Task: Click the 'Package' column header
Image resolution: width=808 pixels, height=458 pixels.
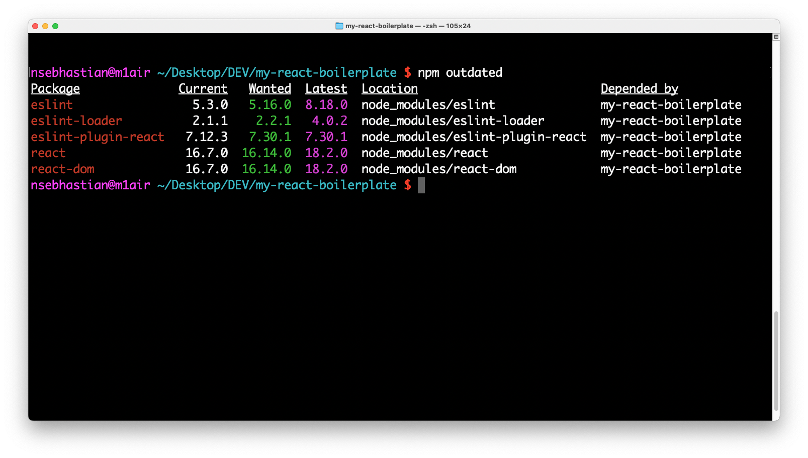Action: [x=55, y=89]
